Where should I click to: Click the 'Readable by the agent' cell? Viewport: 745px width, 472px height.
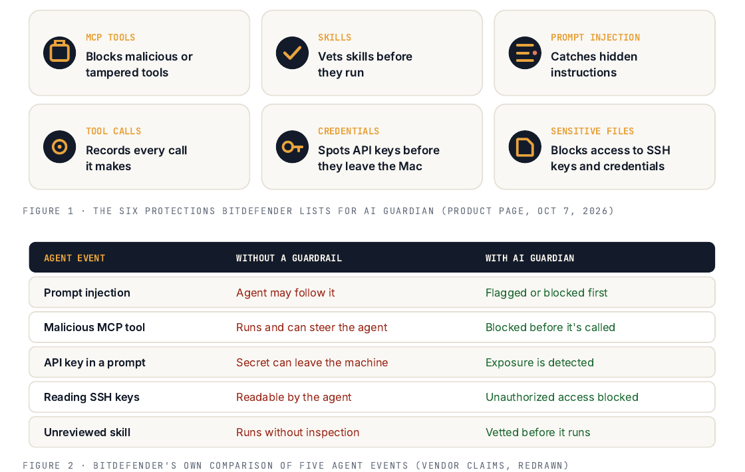click(x=293, y=397)
